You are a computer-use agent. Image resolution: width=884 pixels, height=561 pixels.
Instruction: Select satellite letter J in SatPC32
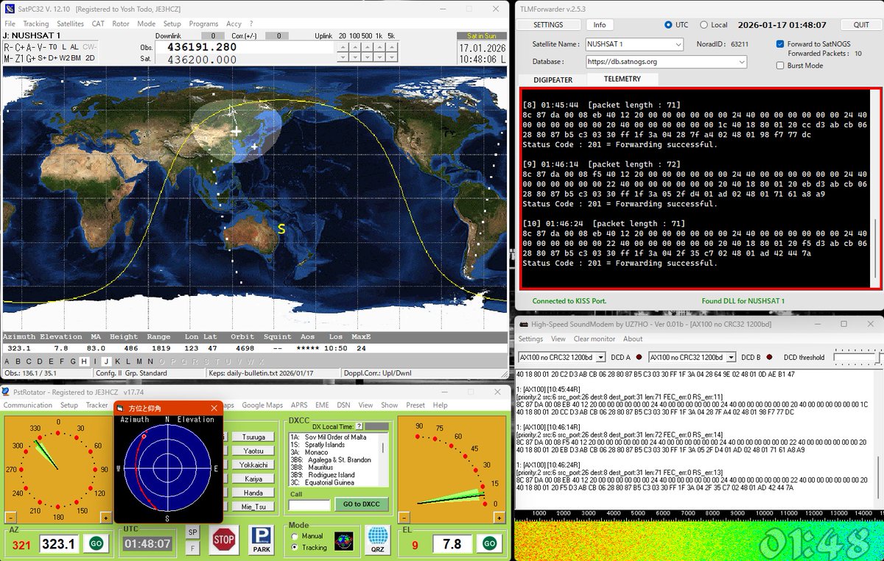pos(106,361)
